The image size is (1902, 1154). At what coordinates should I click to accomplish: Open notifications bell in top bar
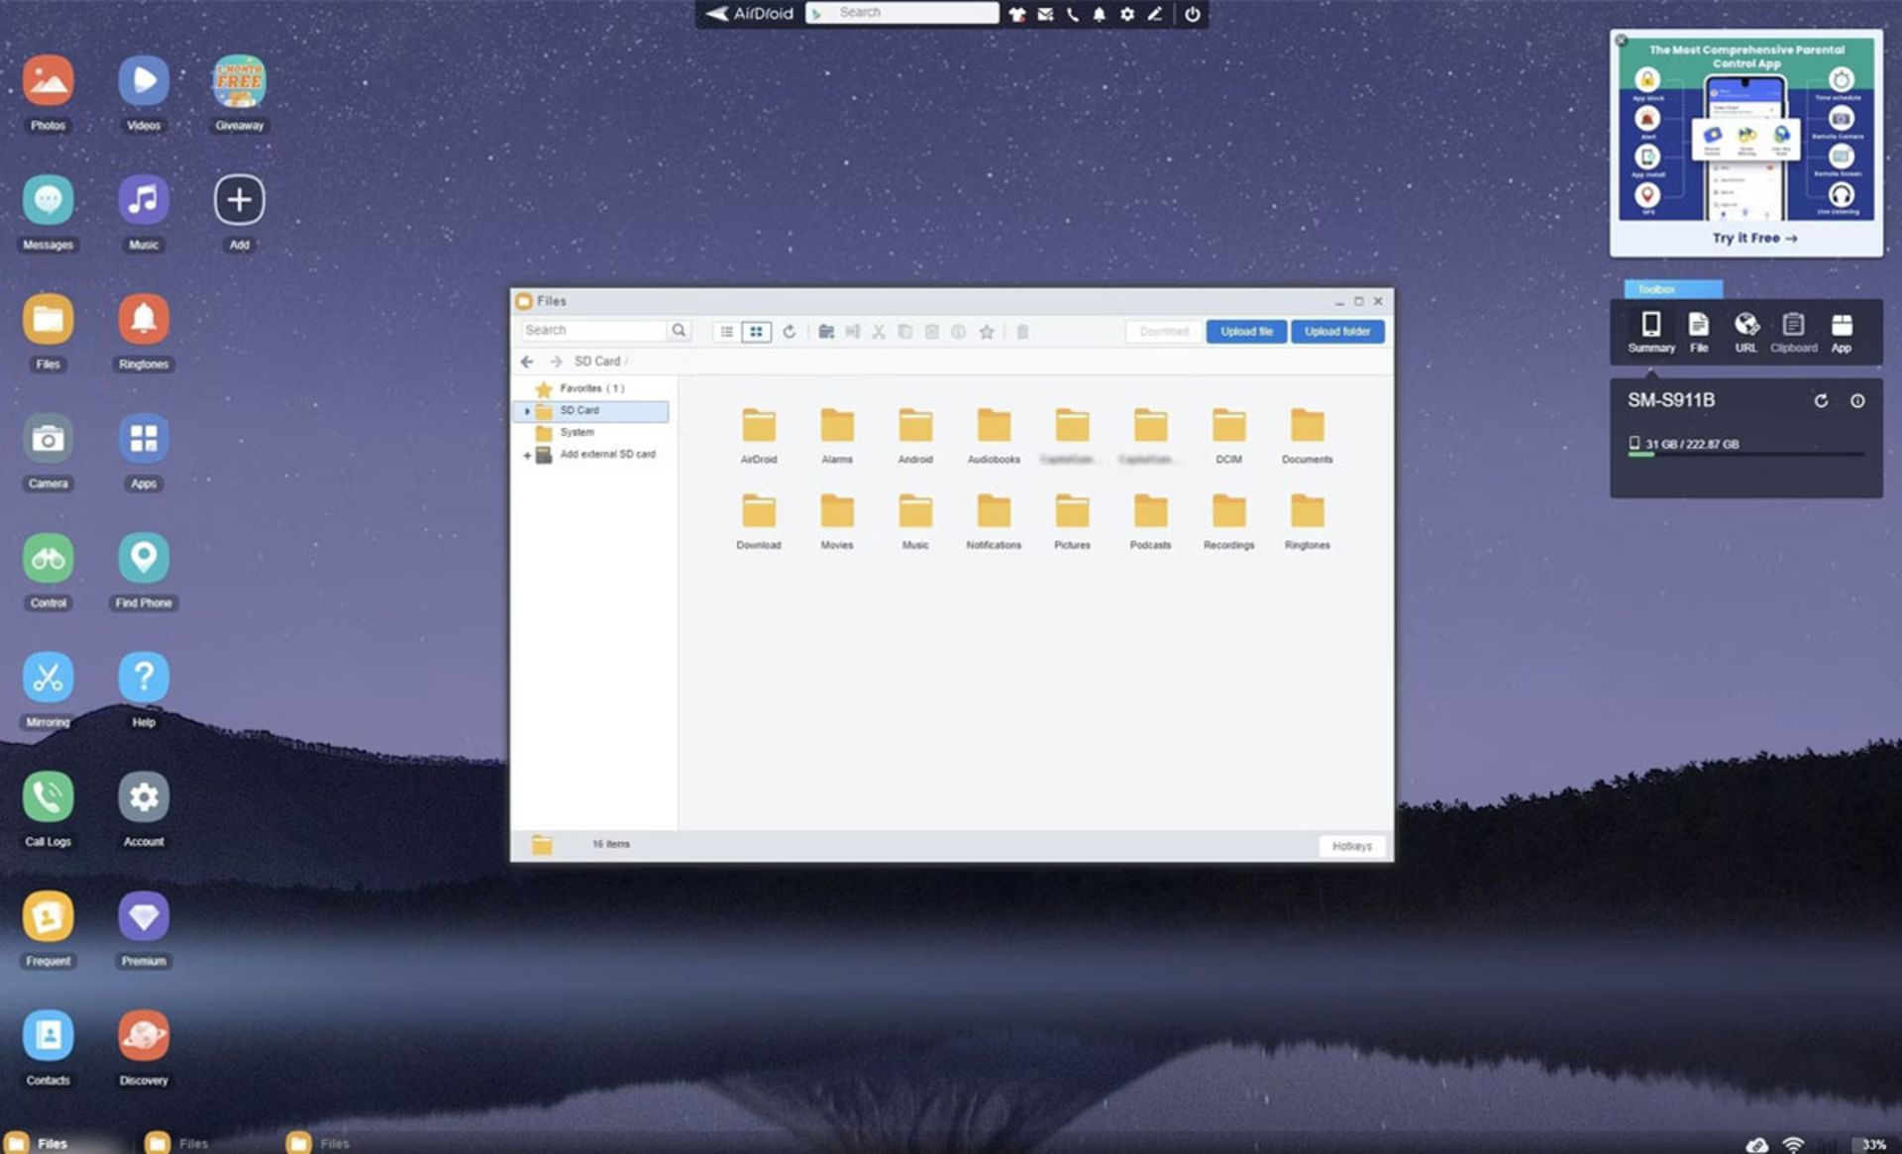tap(1099, 14)
